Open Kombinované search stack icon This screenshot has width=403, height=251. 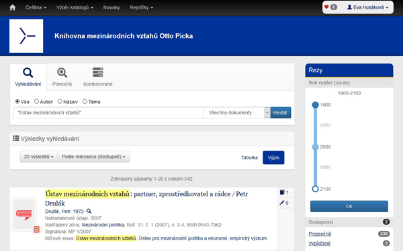[97, 72]
